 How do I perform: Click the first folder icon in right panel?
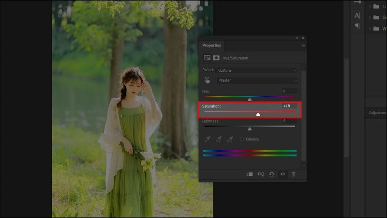tap(376, 6)
